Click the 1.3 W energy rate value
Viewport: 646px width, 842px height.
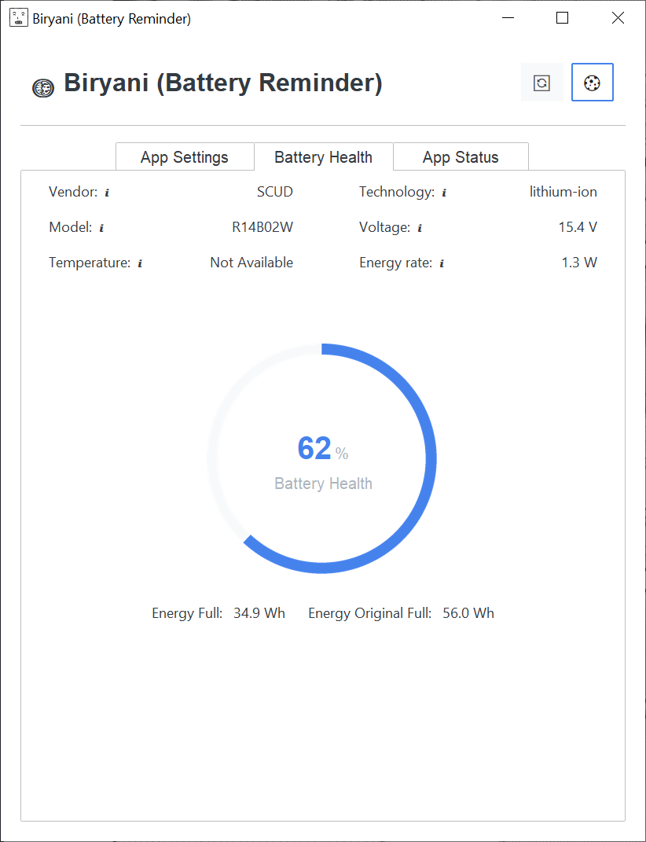(579, 263)
